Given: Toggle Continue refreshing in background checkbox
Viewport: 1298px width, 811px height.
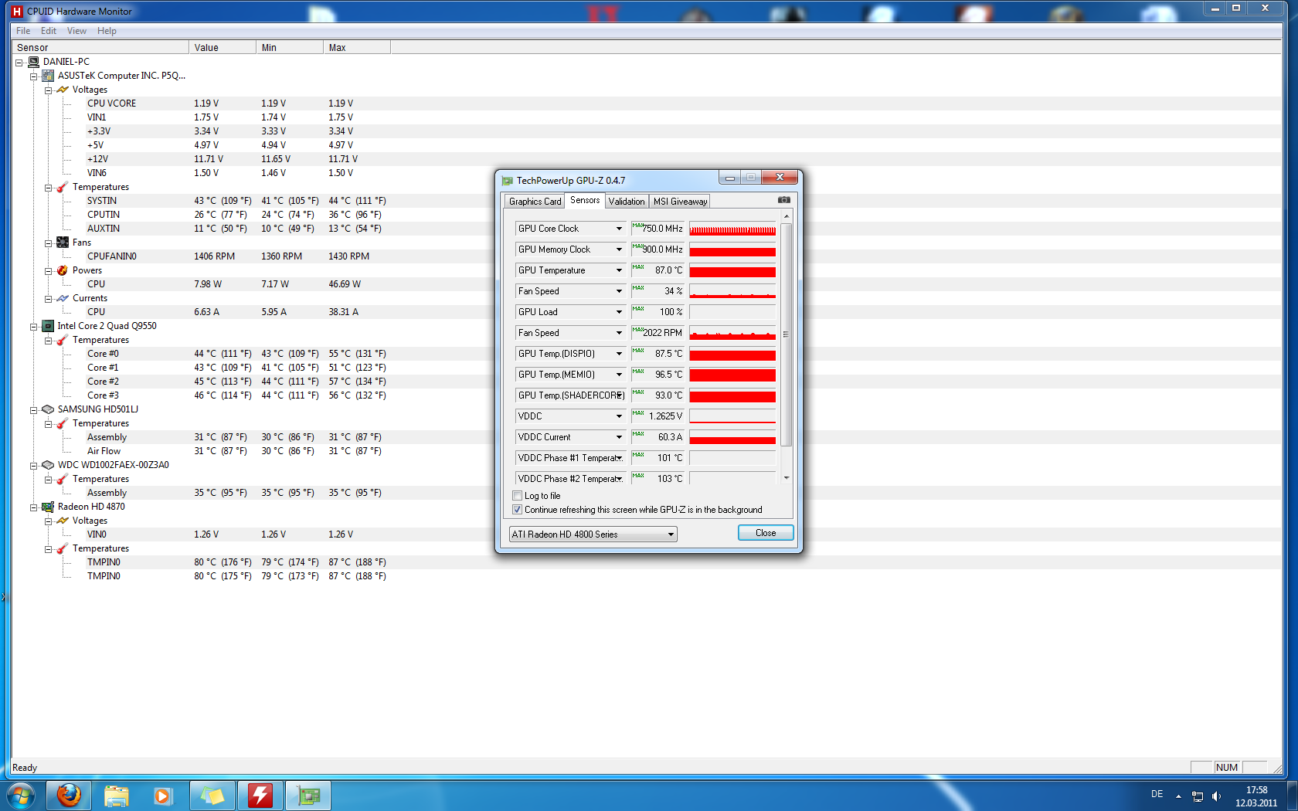Looking at the screenshot, I should [x=518, y=510].
